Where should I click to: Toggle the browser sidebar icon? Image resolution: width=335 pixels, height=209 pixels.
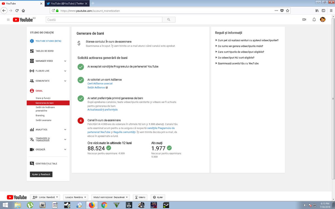click(x=323, y=11)
